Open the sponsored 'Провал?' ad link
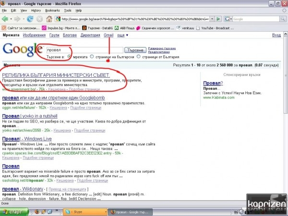288x216 pixels. click(213, 83)
